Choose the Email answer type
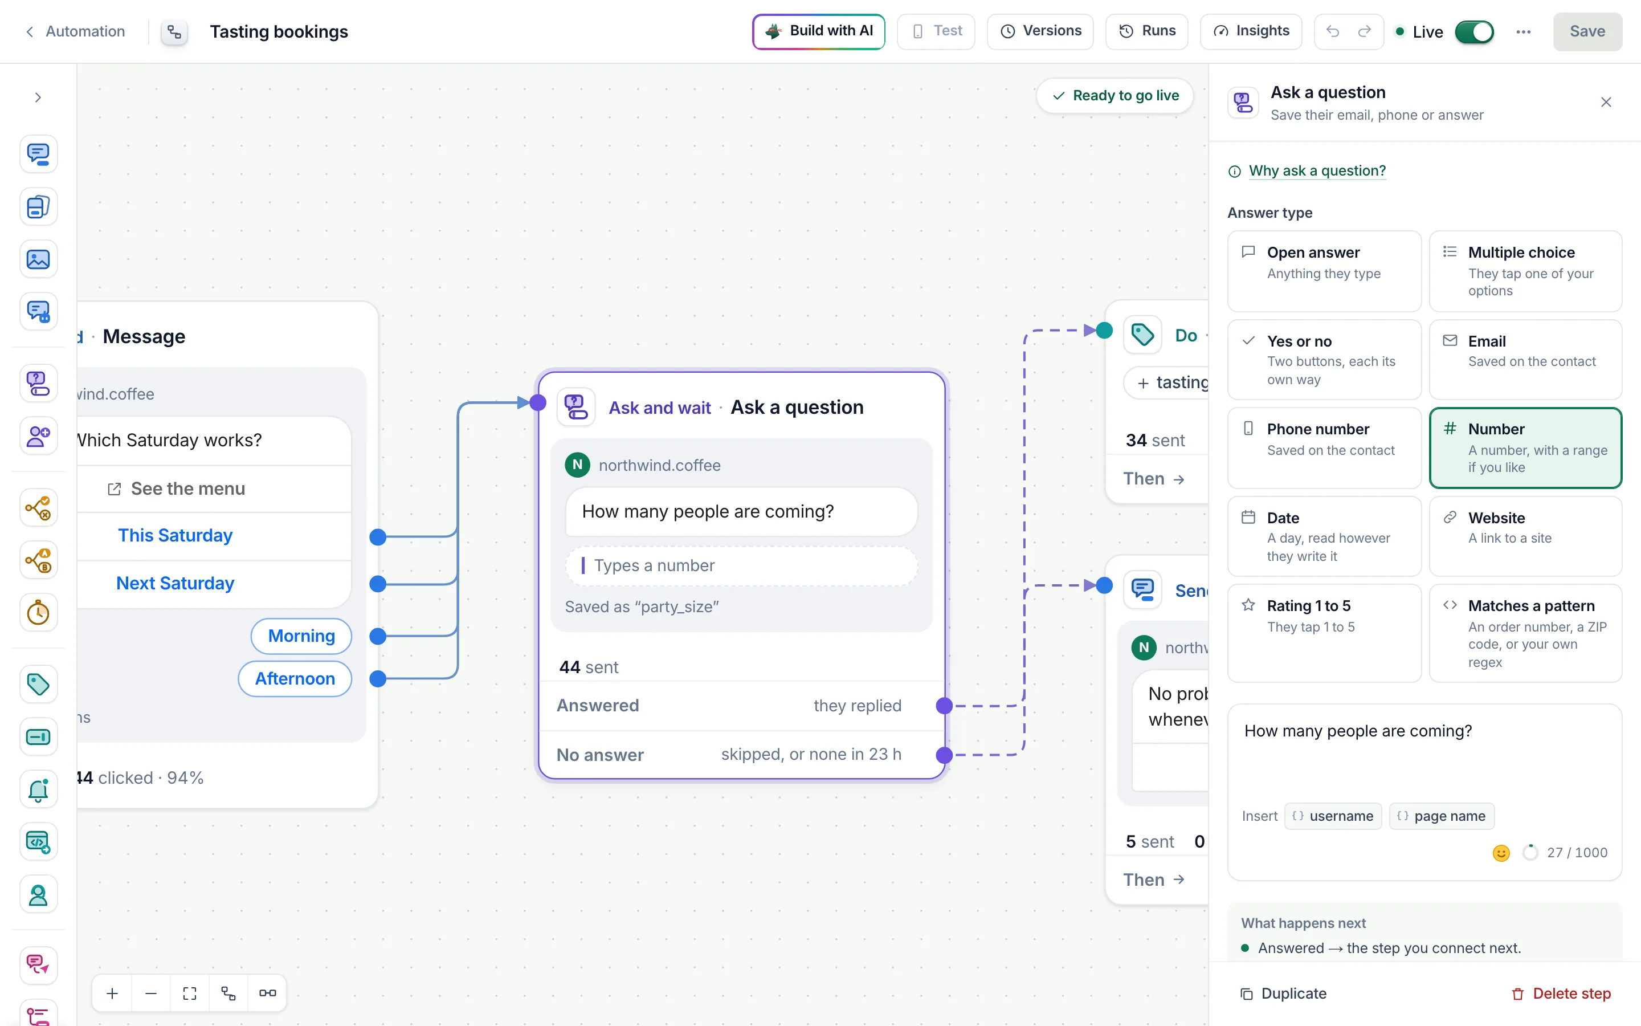Viewport: 1641px width, 1026px height. (1525, 360)
